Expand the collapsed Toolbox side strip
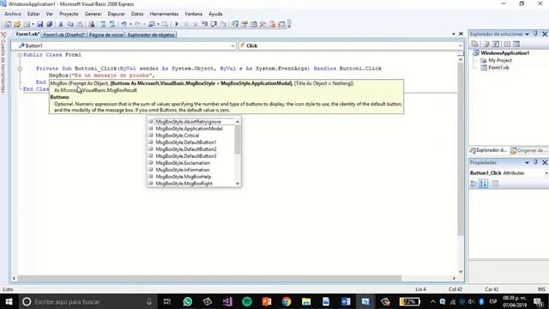 point(3,63)
